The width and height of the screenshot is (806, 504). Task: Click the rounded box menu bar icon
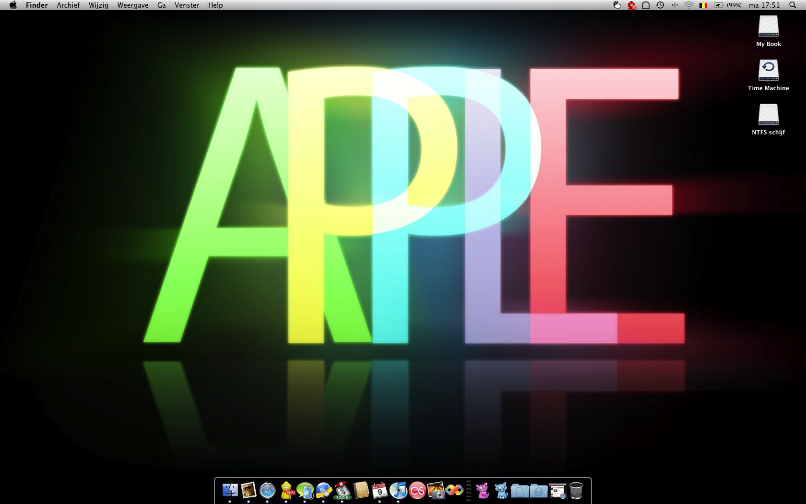coord(646,5)
